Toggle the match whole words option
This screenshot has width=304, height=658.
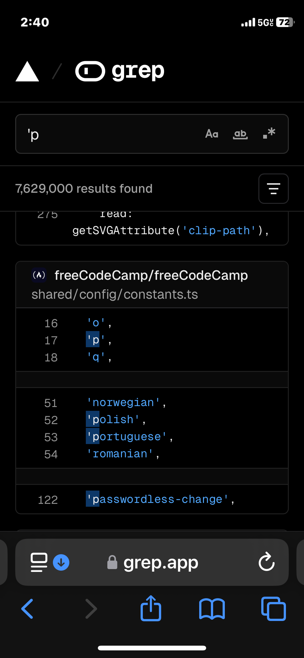[240, 134]
